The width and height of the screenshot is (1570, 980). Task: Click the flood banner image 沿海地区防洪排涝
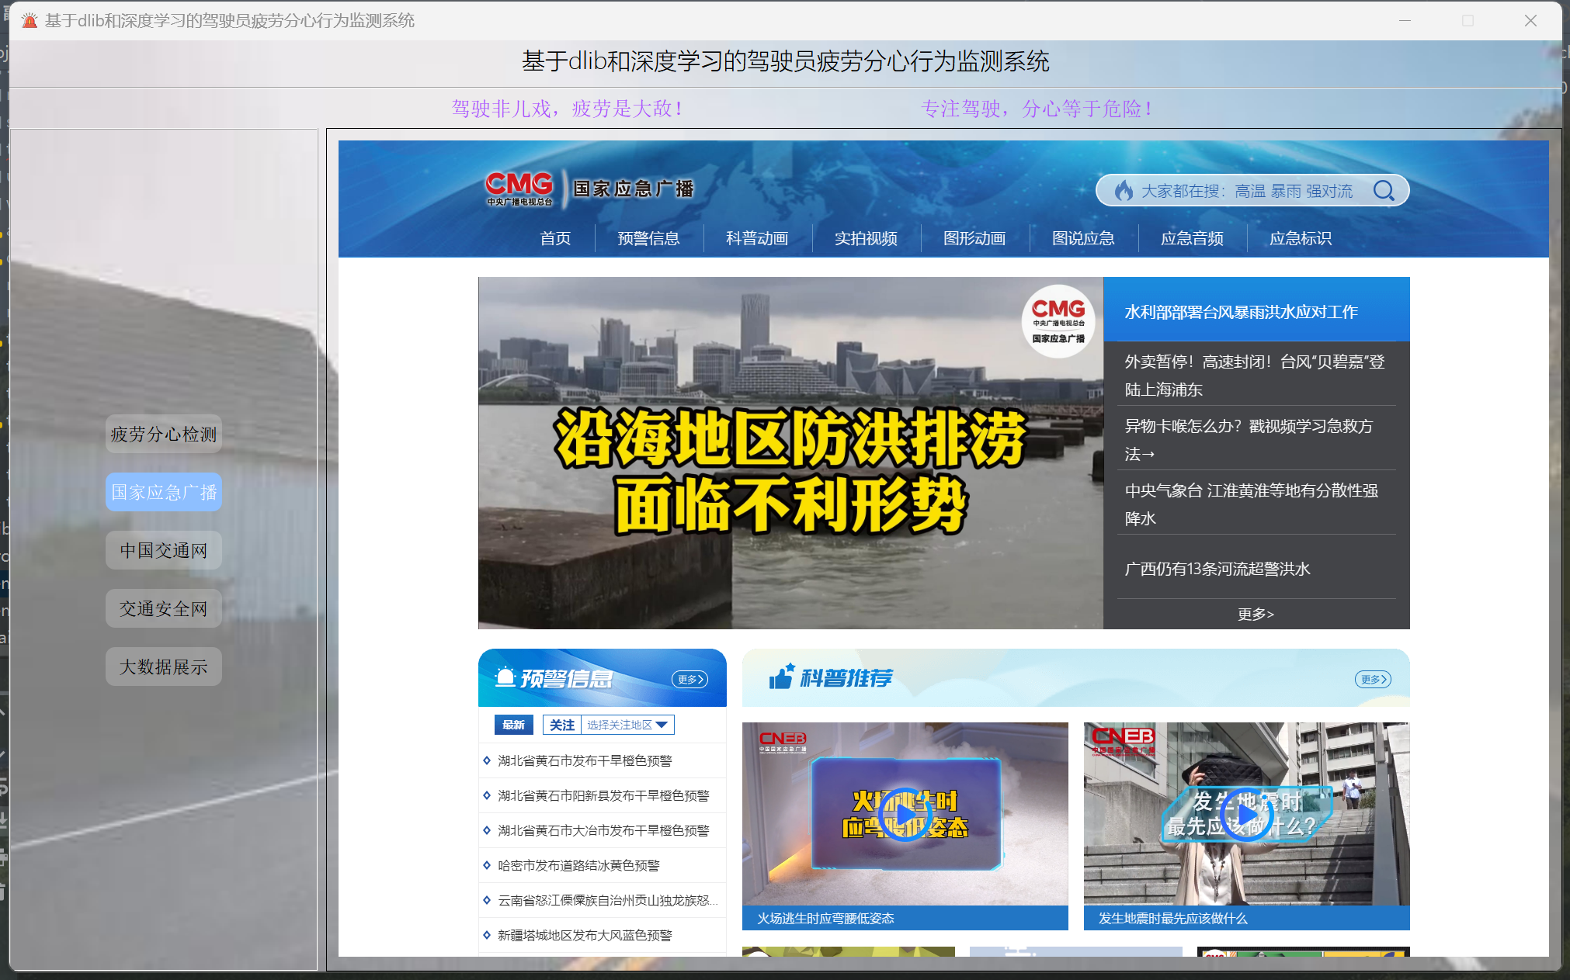pos(790,453)
